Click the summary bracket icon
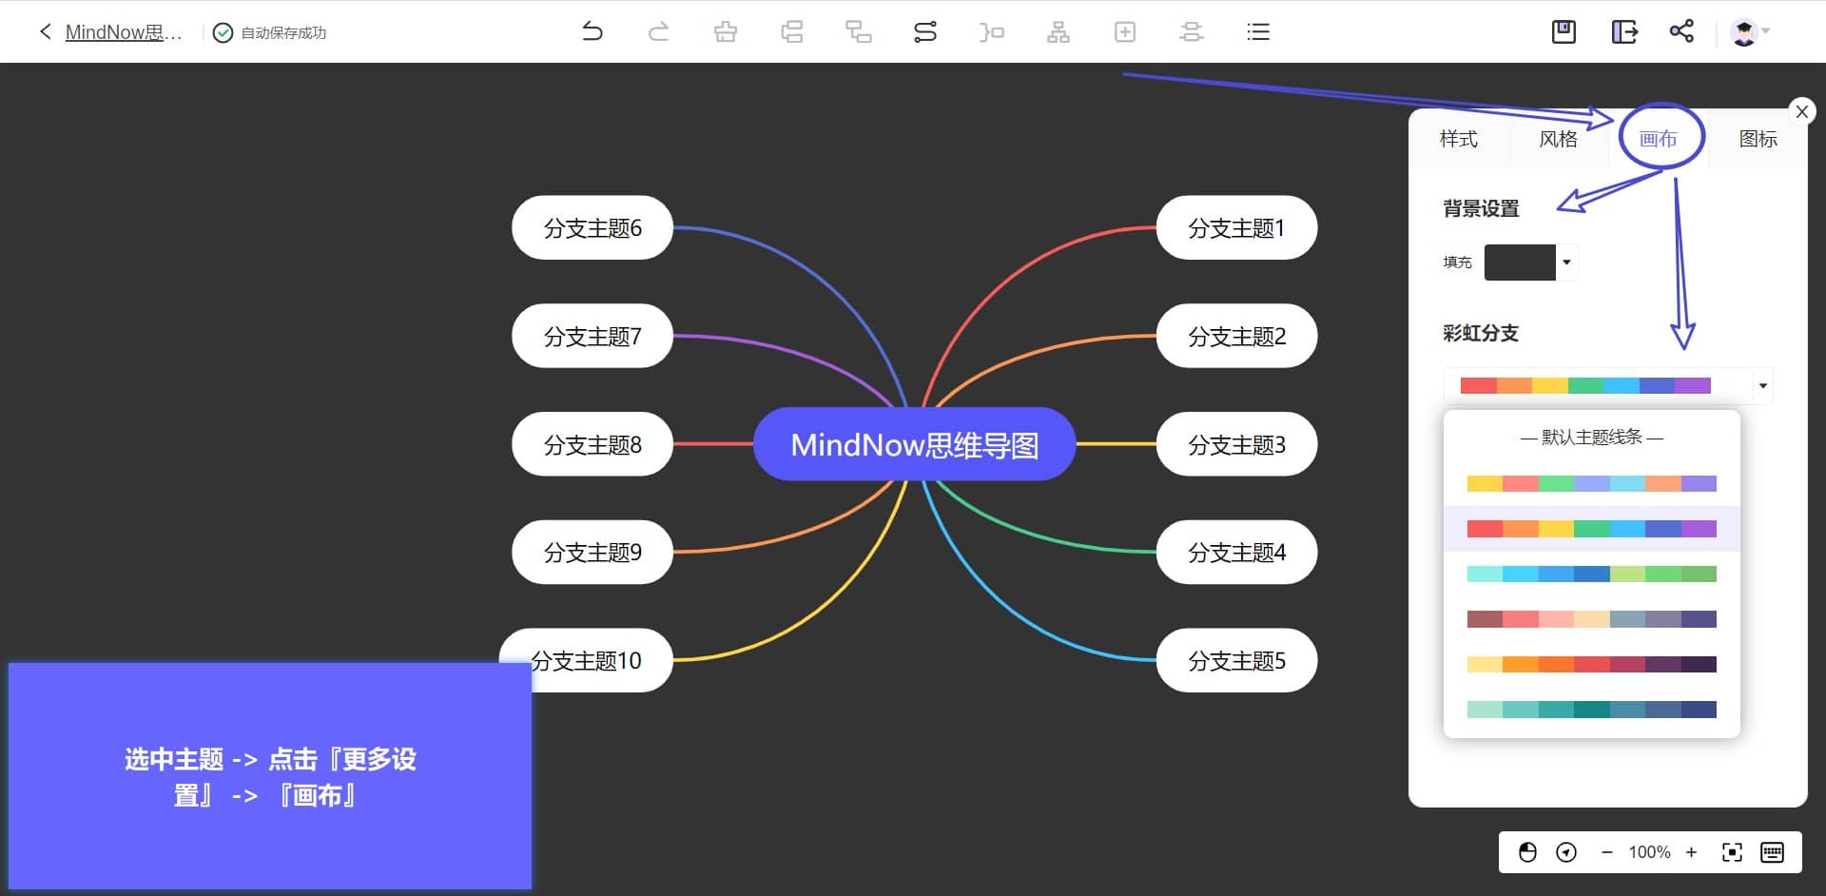1826x896 pixels. (992, 31)
